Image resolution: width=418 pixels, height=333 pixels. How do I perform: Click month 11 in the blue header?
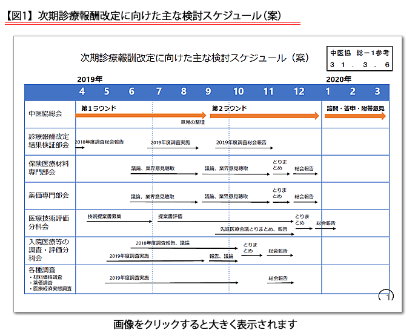[268, 91]
